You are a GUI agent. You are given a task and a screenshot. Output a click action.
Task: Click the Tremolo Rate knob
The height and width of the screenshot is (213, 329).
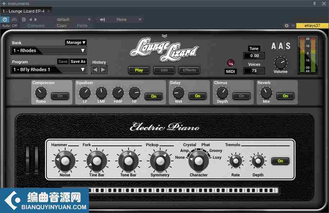pyautogui.click(x=236, y=161)
